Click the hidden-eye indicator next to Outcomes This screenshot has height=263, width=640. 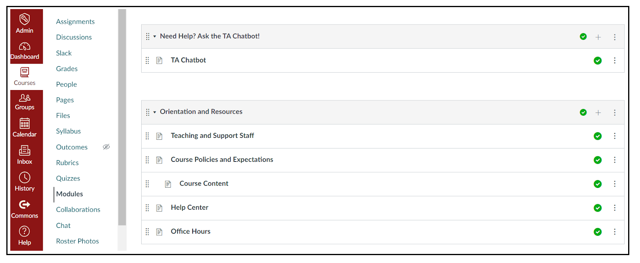click(106, 147)
